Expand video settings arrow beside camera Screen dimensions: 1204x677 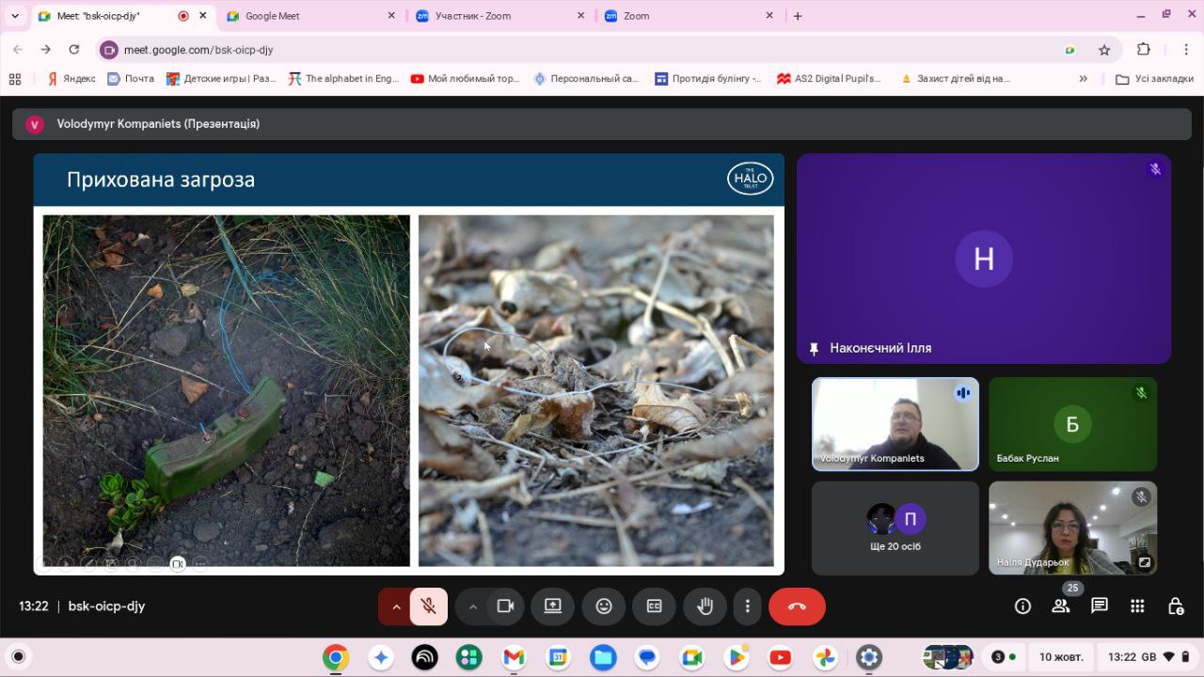[x=473, y=606]
